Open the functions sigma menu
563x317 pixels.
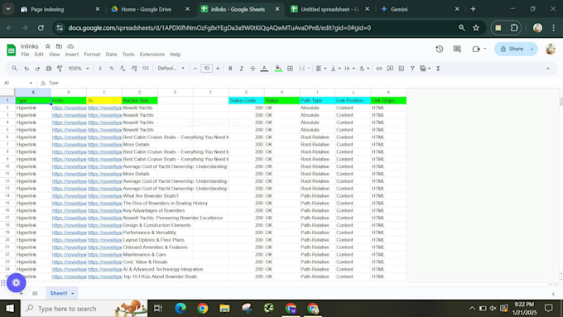pyautogui.click(x=438, y=68)
